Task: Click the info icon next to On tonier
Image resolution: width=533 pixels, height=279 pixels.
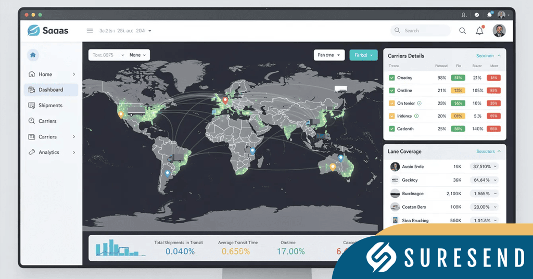Action: point(419,103)
